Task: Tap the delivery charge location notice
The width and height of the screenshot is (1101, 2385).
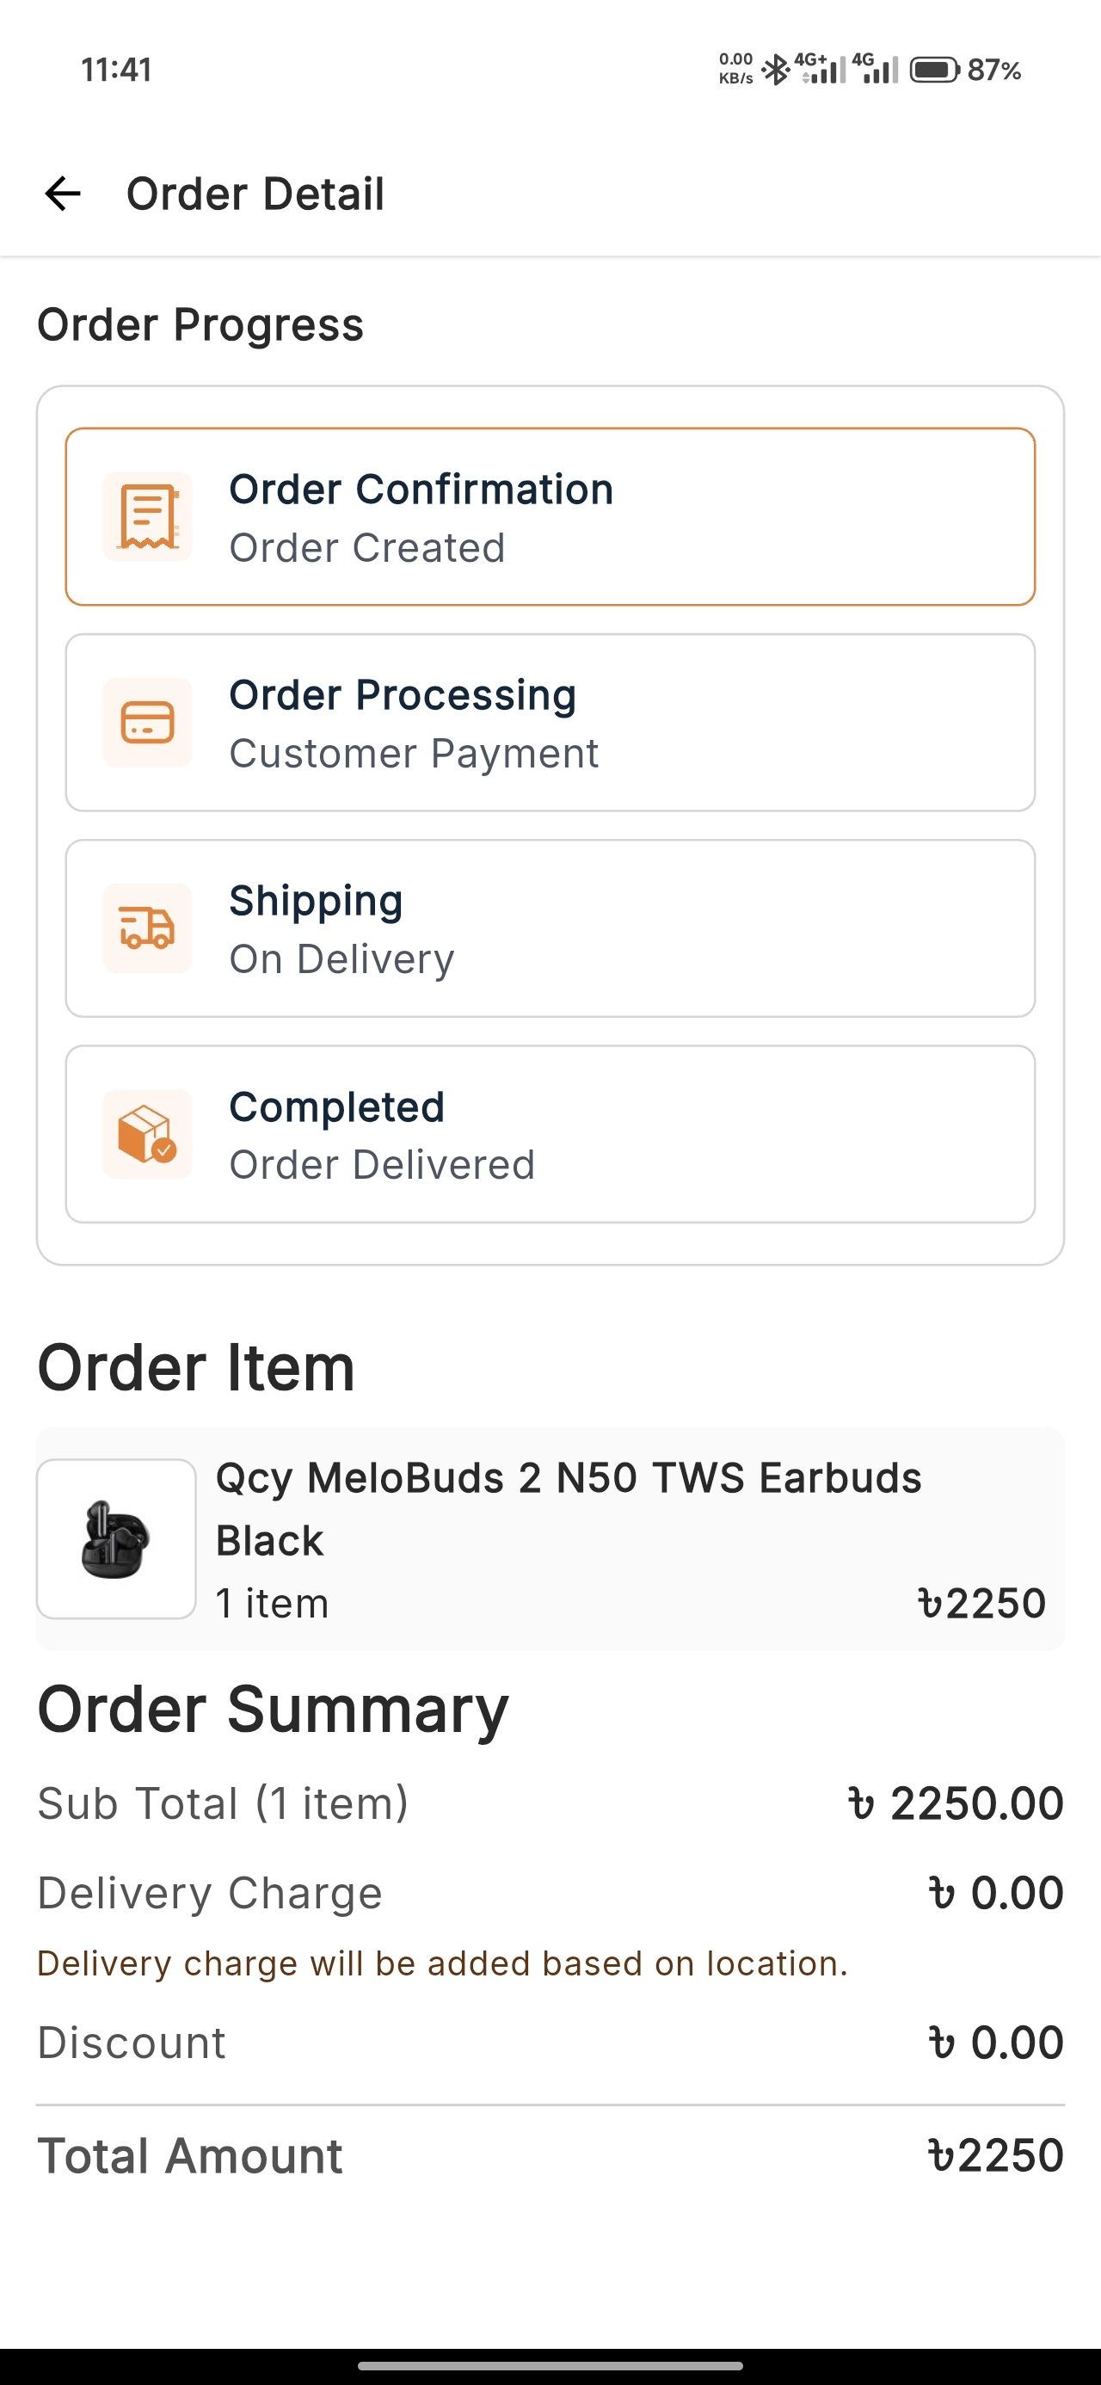Action: click(x=442, y=1963)
